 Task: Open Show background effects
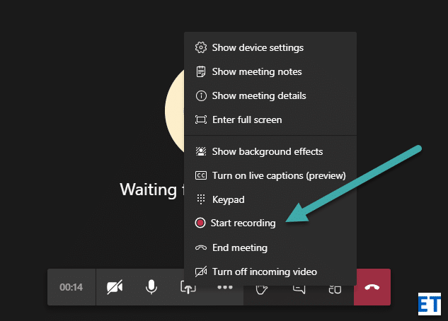tap(267, 151)
